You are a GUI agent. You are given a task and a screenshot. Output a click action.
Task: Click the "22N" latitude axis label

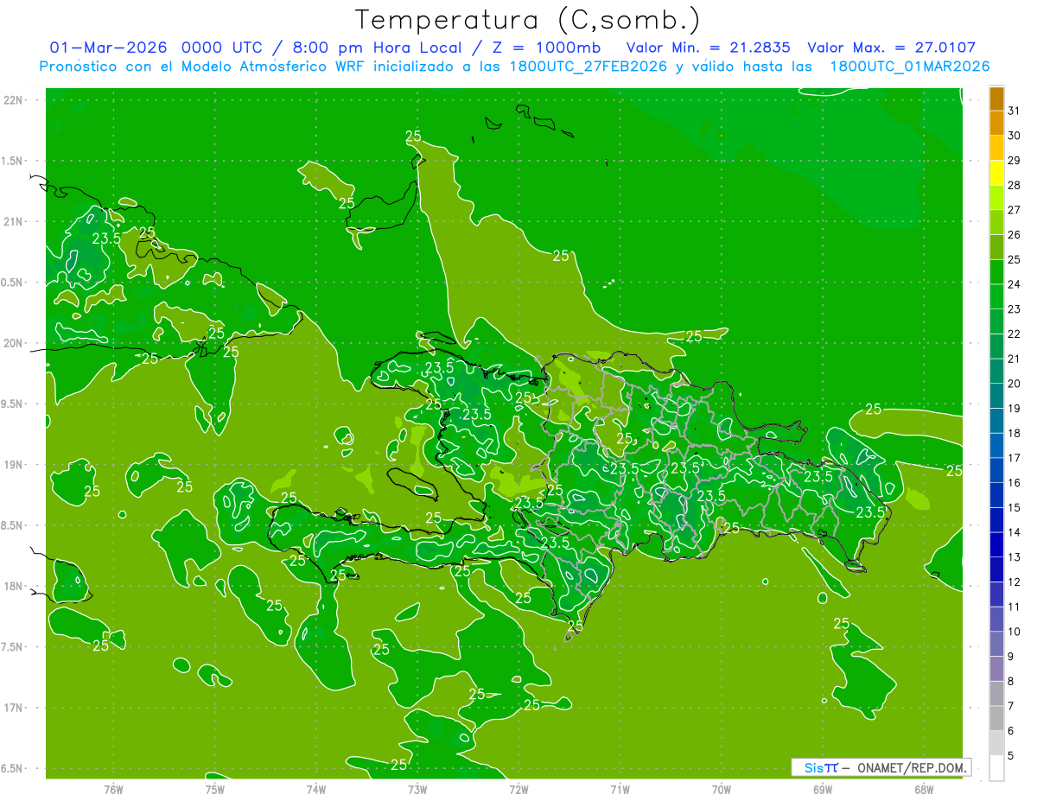(x=15, y=100)
